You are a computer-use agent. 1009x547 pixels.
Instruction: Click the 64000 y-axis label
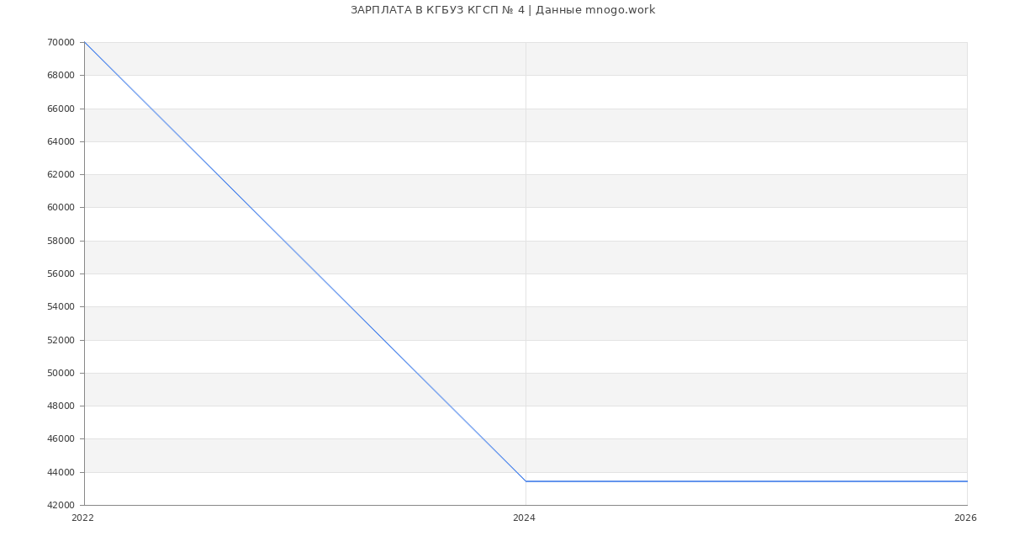(61, 141)
